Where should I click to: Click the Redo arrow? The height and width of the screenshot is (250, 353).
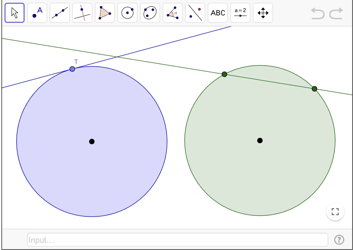(336, 14)
